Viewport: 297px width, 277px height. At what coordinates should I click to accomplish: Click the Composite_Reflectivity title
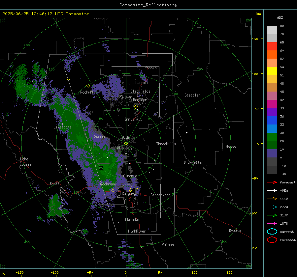(148, 5)
